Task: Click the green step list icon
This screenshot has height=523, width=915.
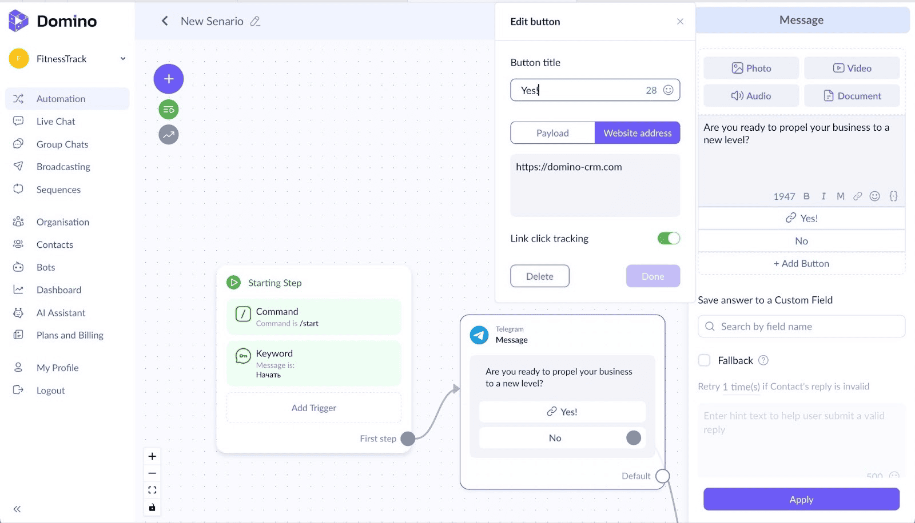Action: click(x=169, y=110)
